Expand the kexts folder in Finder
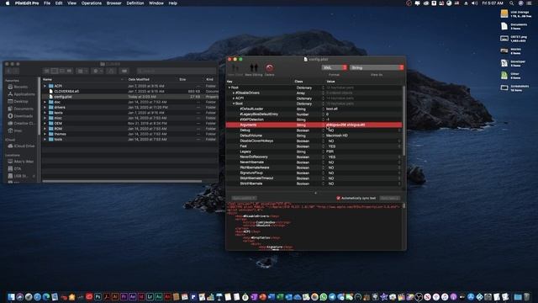This screenshot has height=303, width=538. click(45, 113)
